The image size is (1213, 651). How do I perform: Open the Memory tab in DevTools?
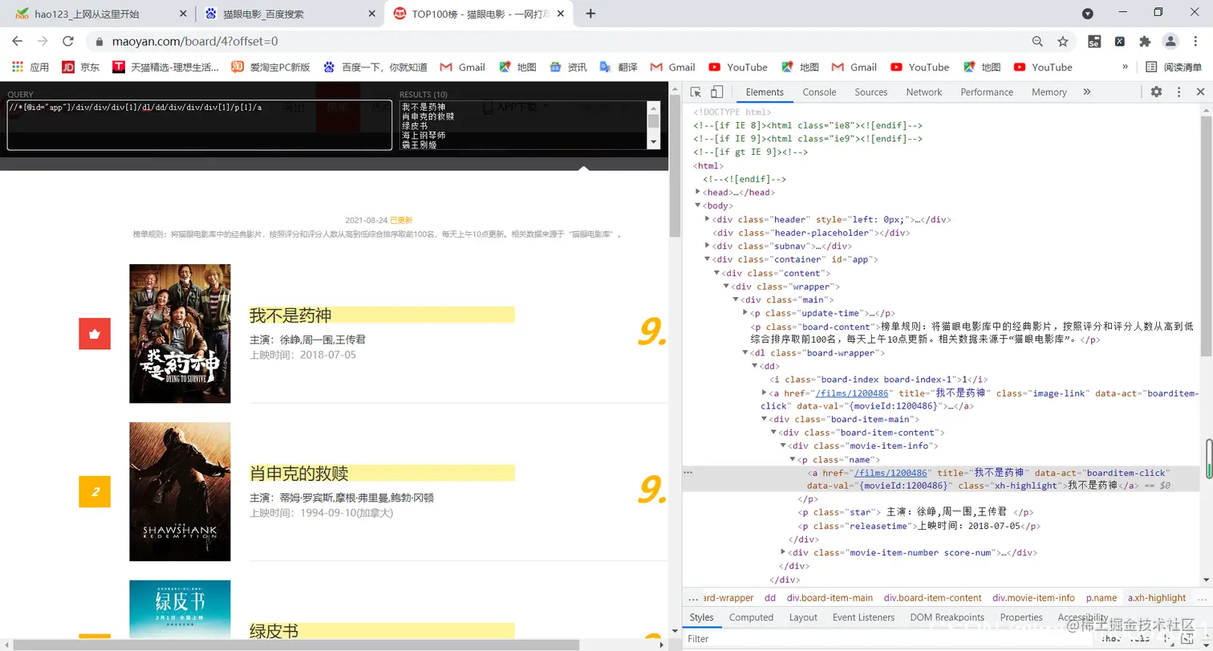pyautogui.click(x=1049, y=92)
